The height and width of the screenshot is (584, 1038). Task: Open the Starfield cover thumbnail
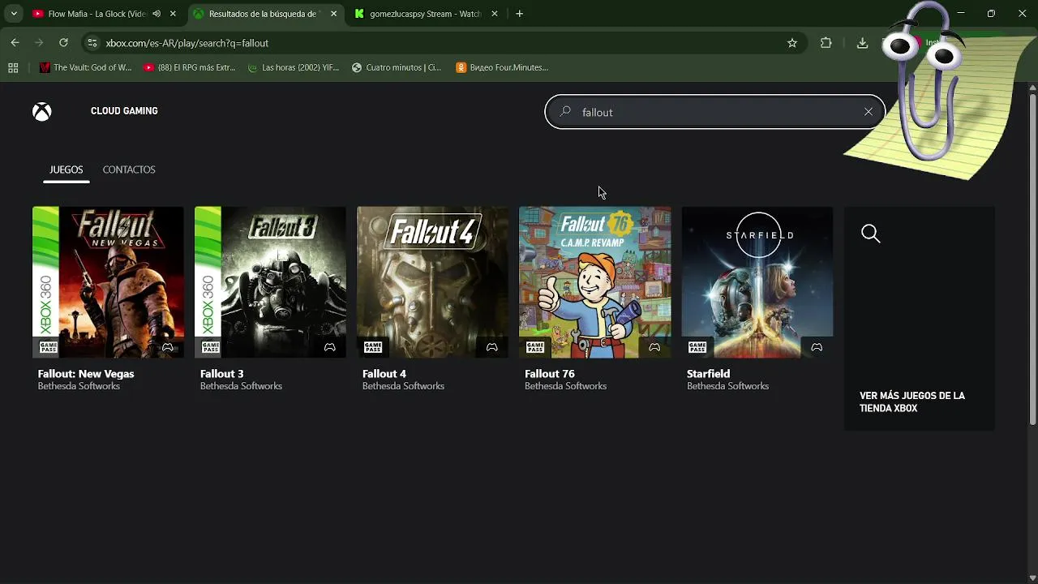point(757,282)
